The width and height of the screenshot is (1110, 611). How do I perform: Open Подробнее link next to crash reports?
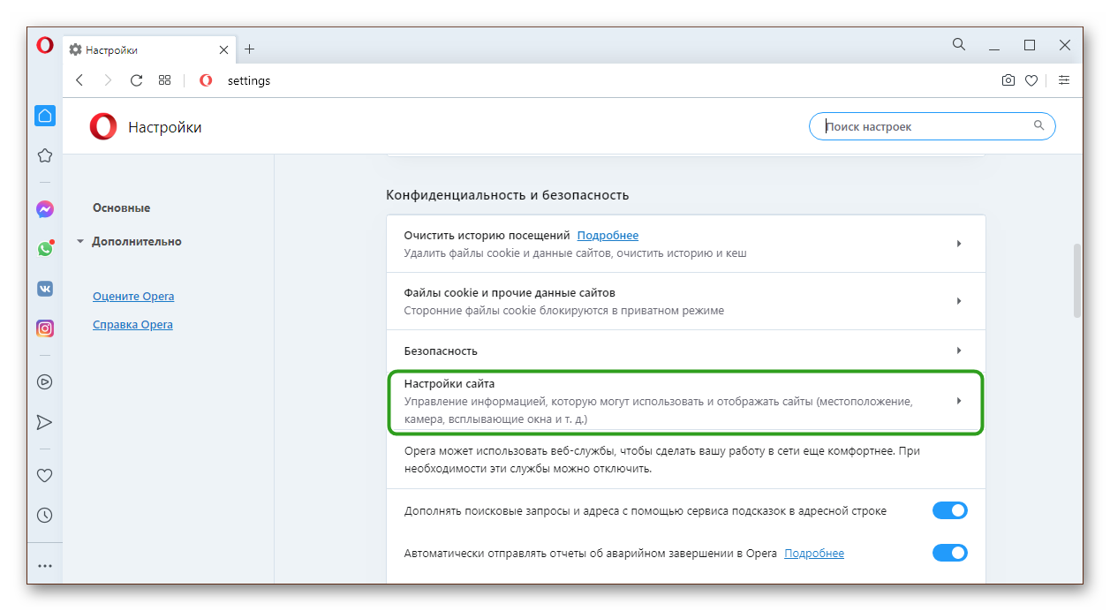814,554
